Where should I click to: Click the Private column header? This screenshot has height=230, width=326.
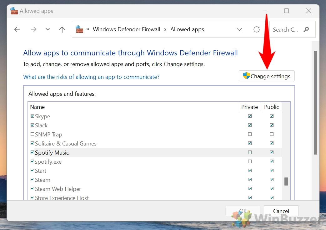point(249,107)
